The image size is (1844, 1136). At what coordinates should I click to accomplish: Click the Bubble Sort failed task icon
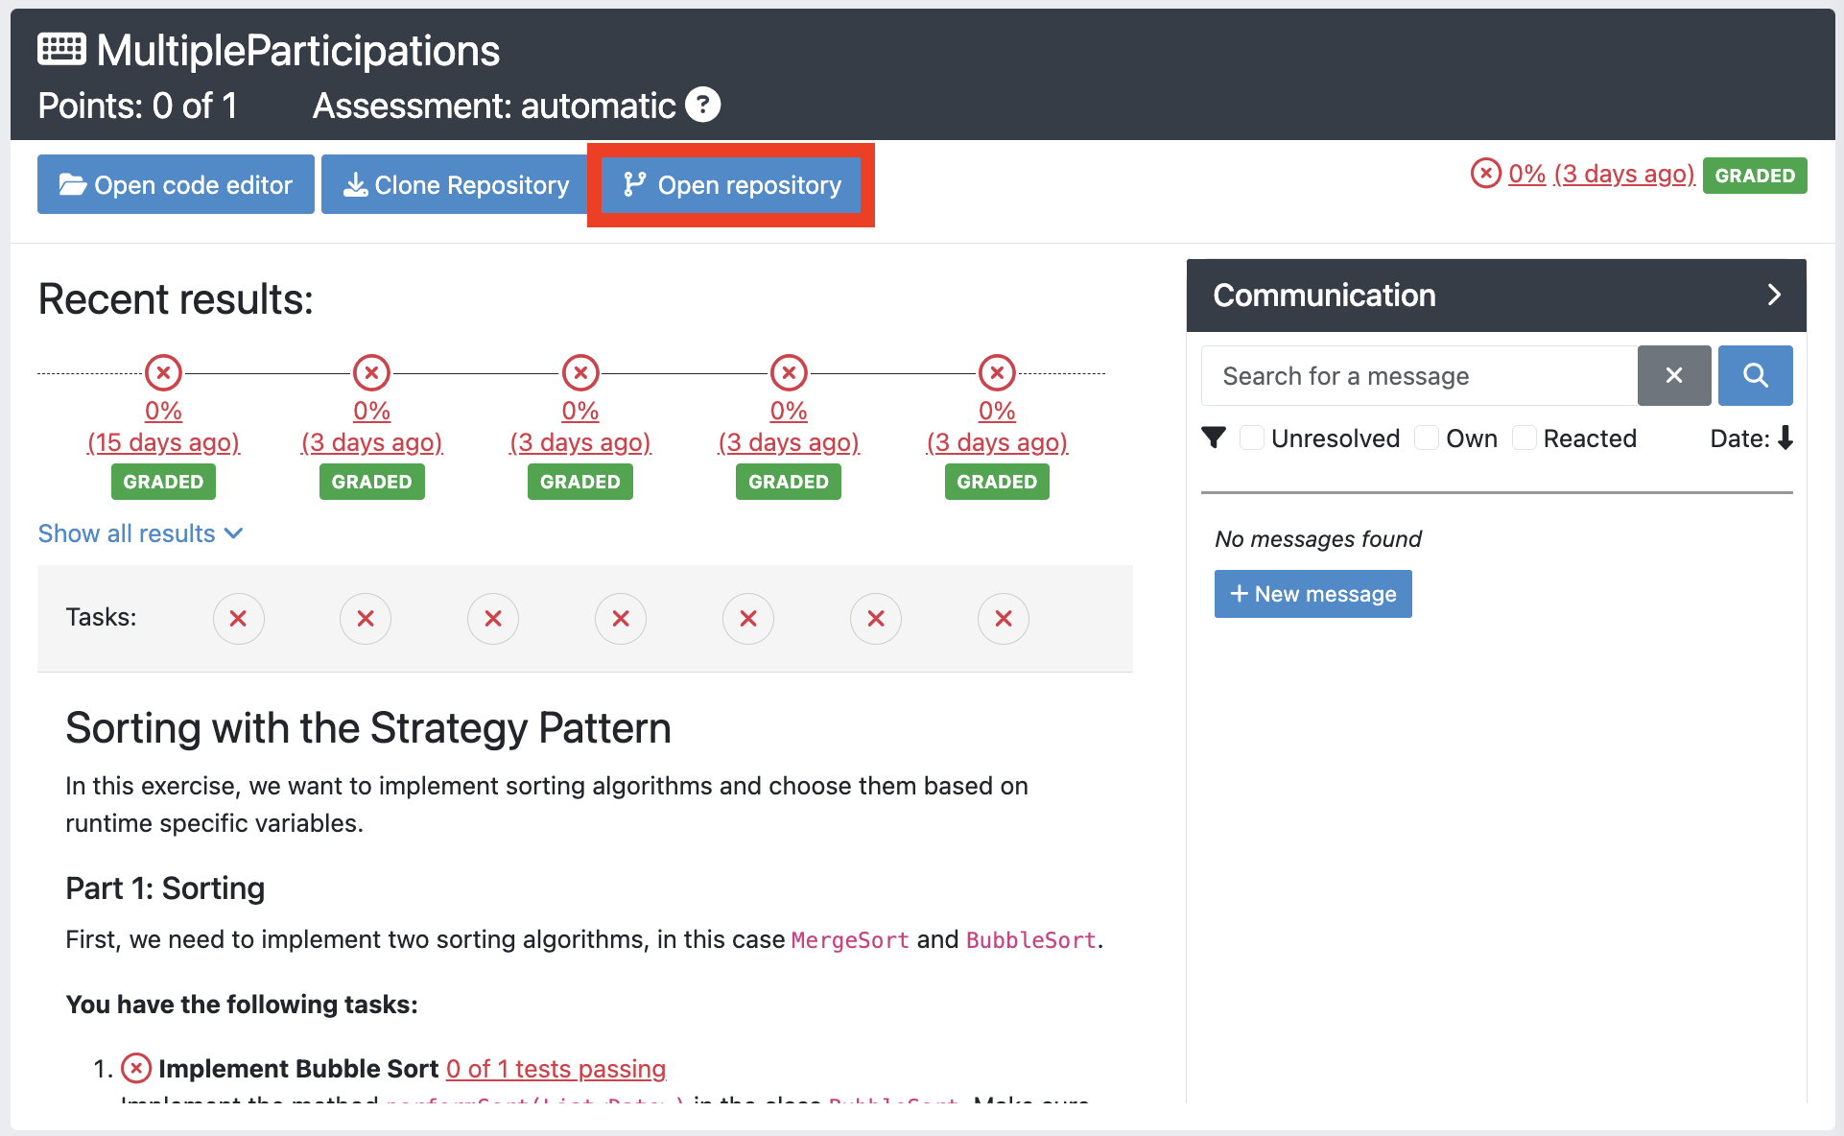pyautogui.click(x=136, y=1068)
